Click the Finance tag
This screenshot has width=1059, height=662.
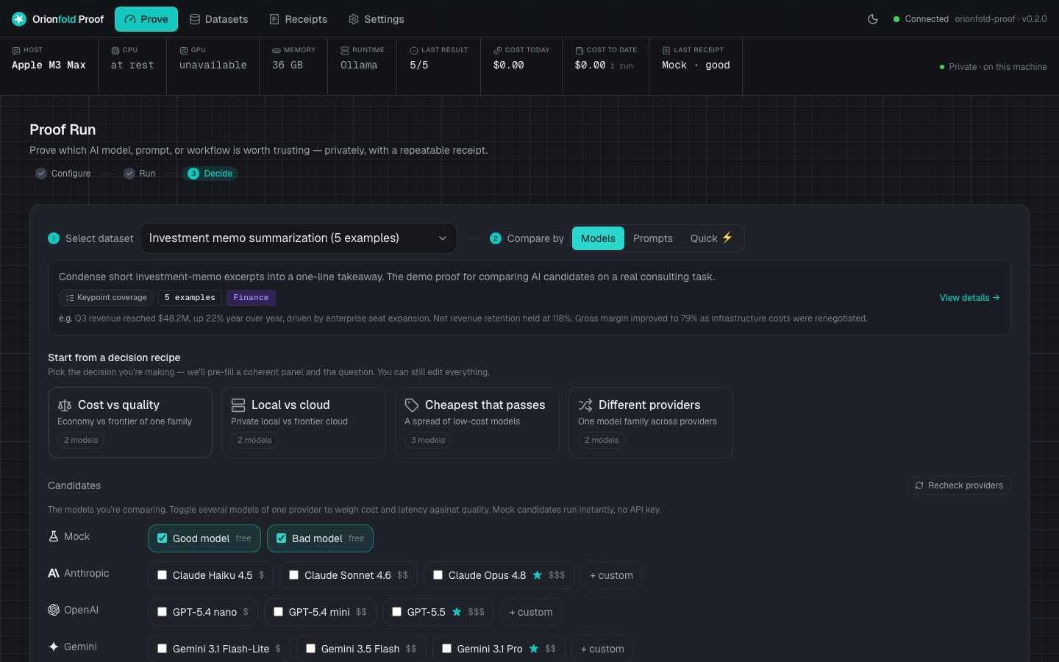tap(251, 298)
